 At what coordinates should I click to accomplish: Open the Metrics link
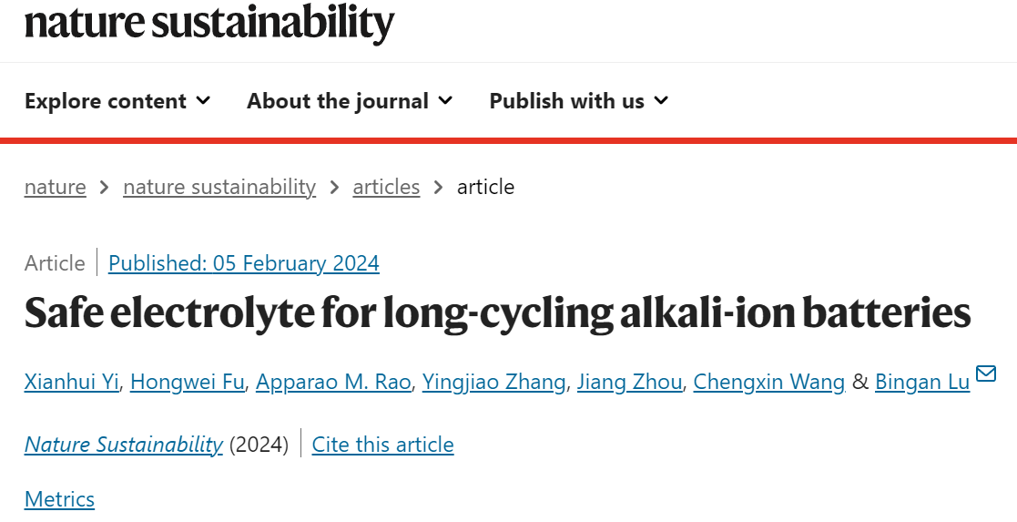[x=60, y=499]
